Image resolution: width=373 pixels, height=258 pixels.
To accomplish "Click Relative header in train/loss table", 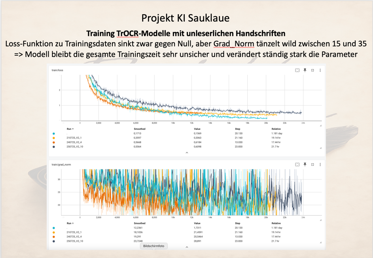I will click(276, 129).
